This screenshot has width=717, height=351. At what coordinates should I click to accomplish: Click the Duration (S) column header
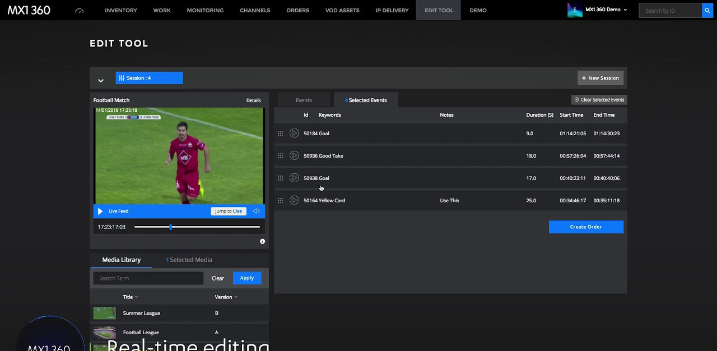coord(540,115)
